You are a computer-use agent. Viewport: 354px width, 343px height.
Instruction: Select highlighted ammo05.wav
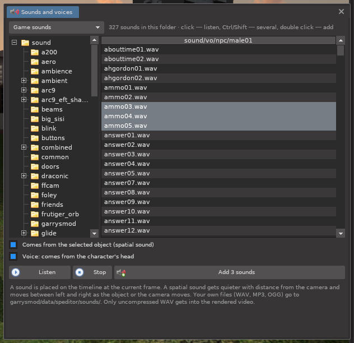click(x=218, y=126)
